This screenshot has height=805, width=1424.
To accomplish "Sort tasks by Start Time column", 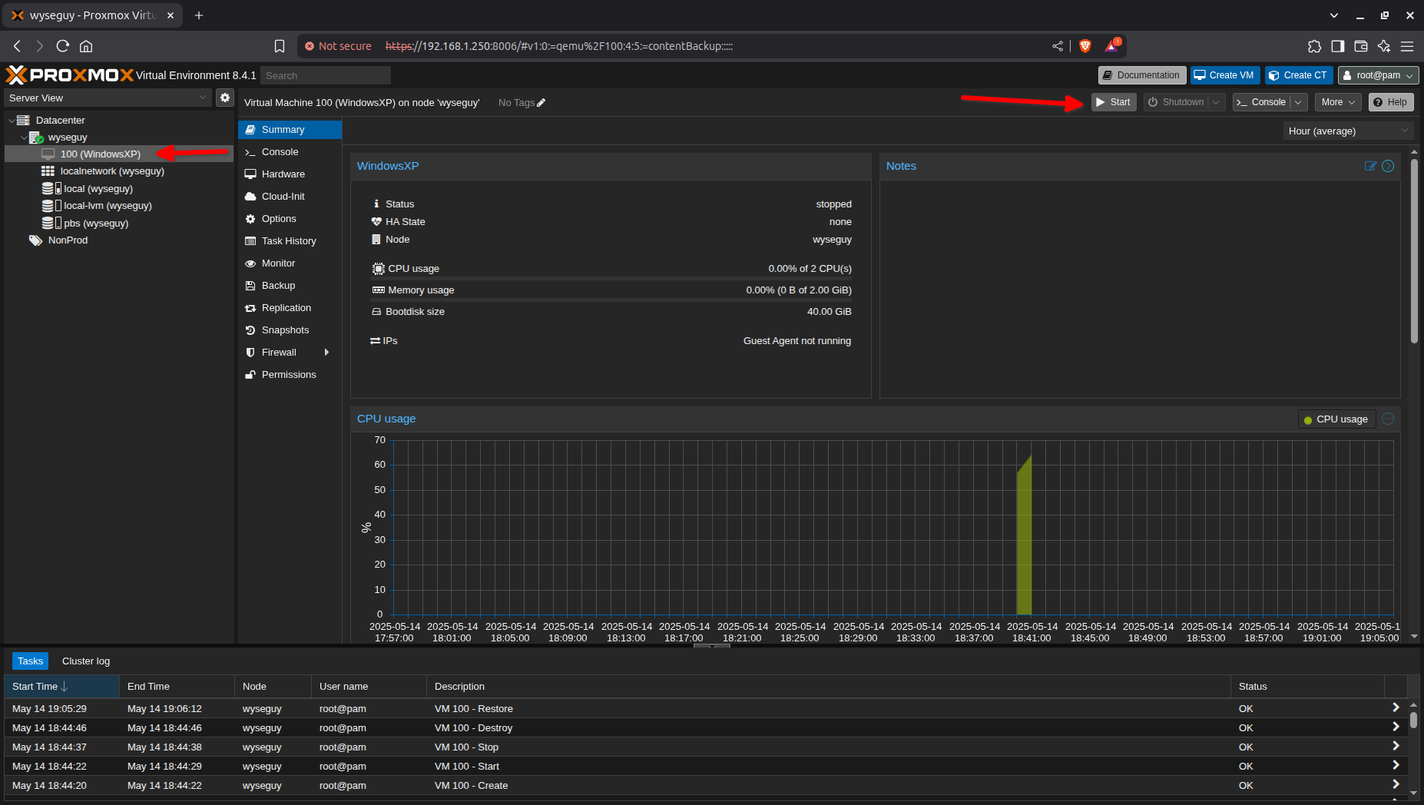I will coord(61,687).
